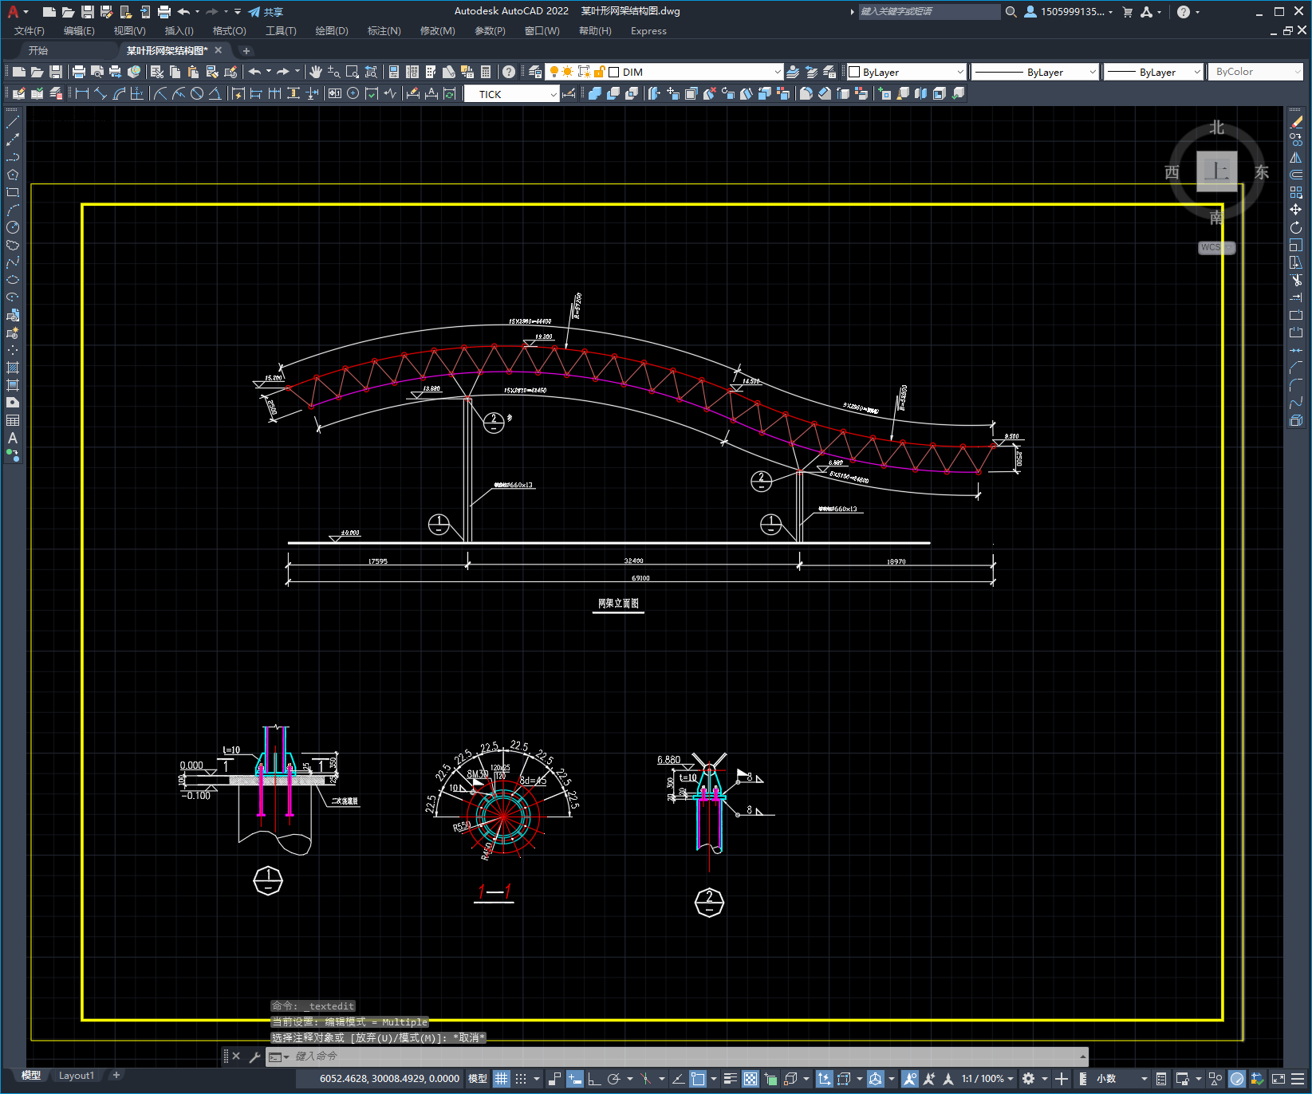Image resolution: width=1312 pixels, height=1094 pixels.
Task: Toggle drawing grid display in status bar
Action: click(501, 1079)
